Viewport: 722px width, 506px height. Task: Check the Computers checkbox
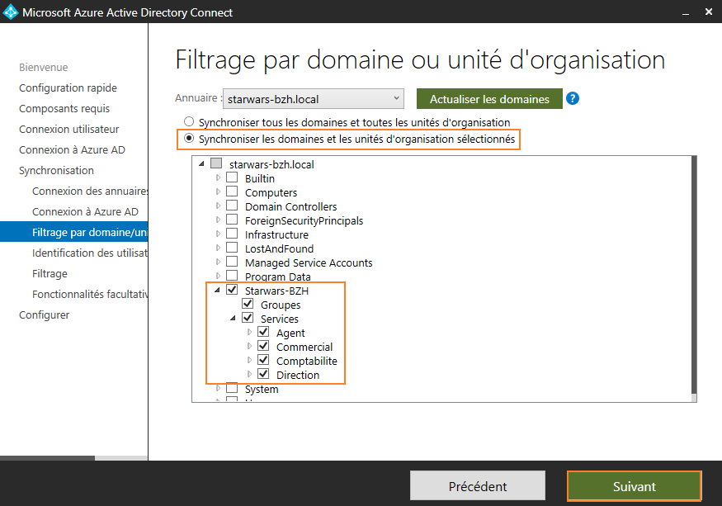coord(232,192)
